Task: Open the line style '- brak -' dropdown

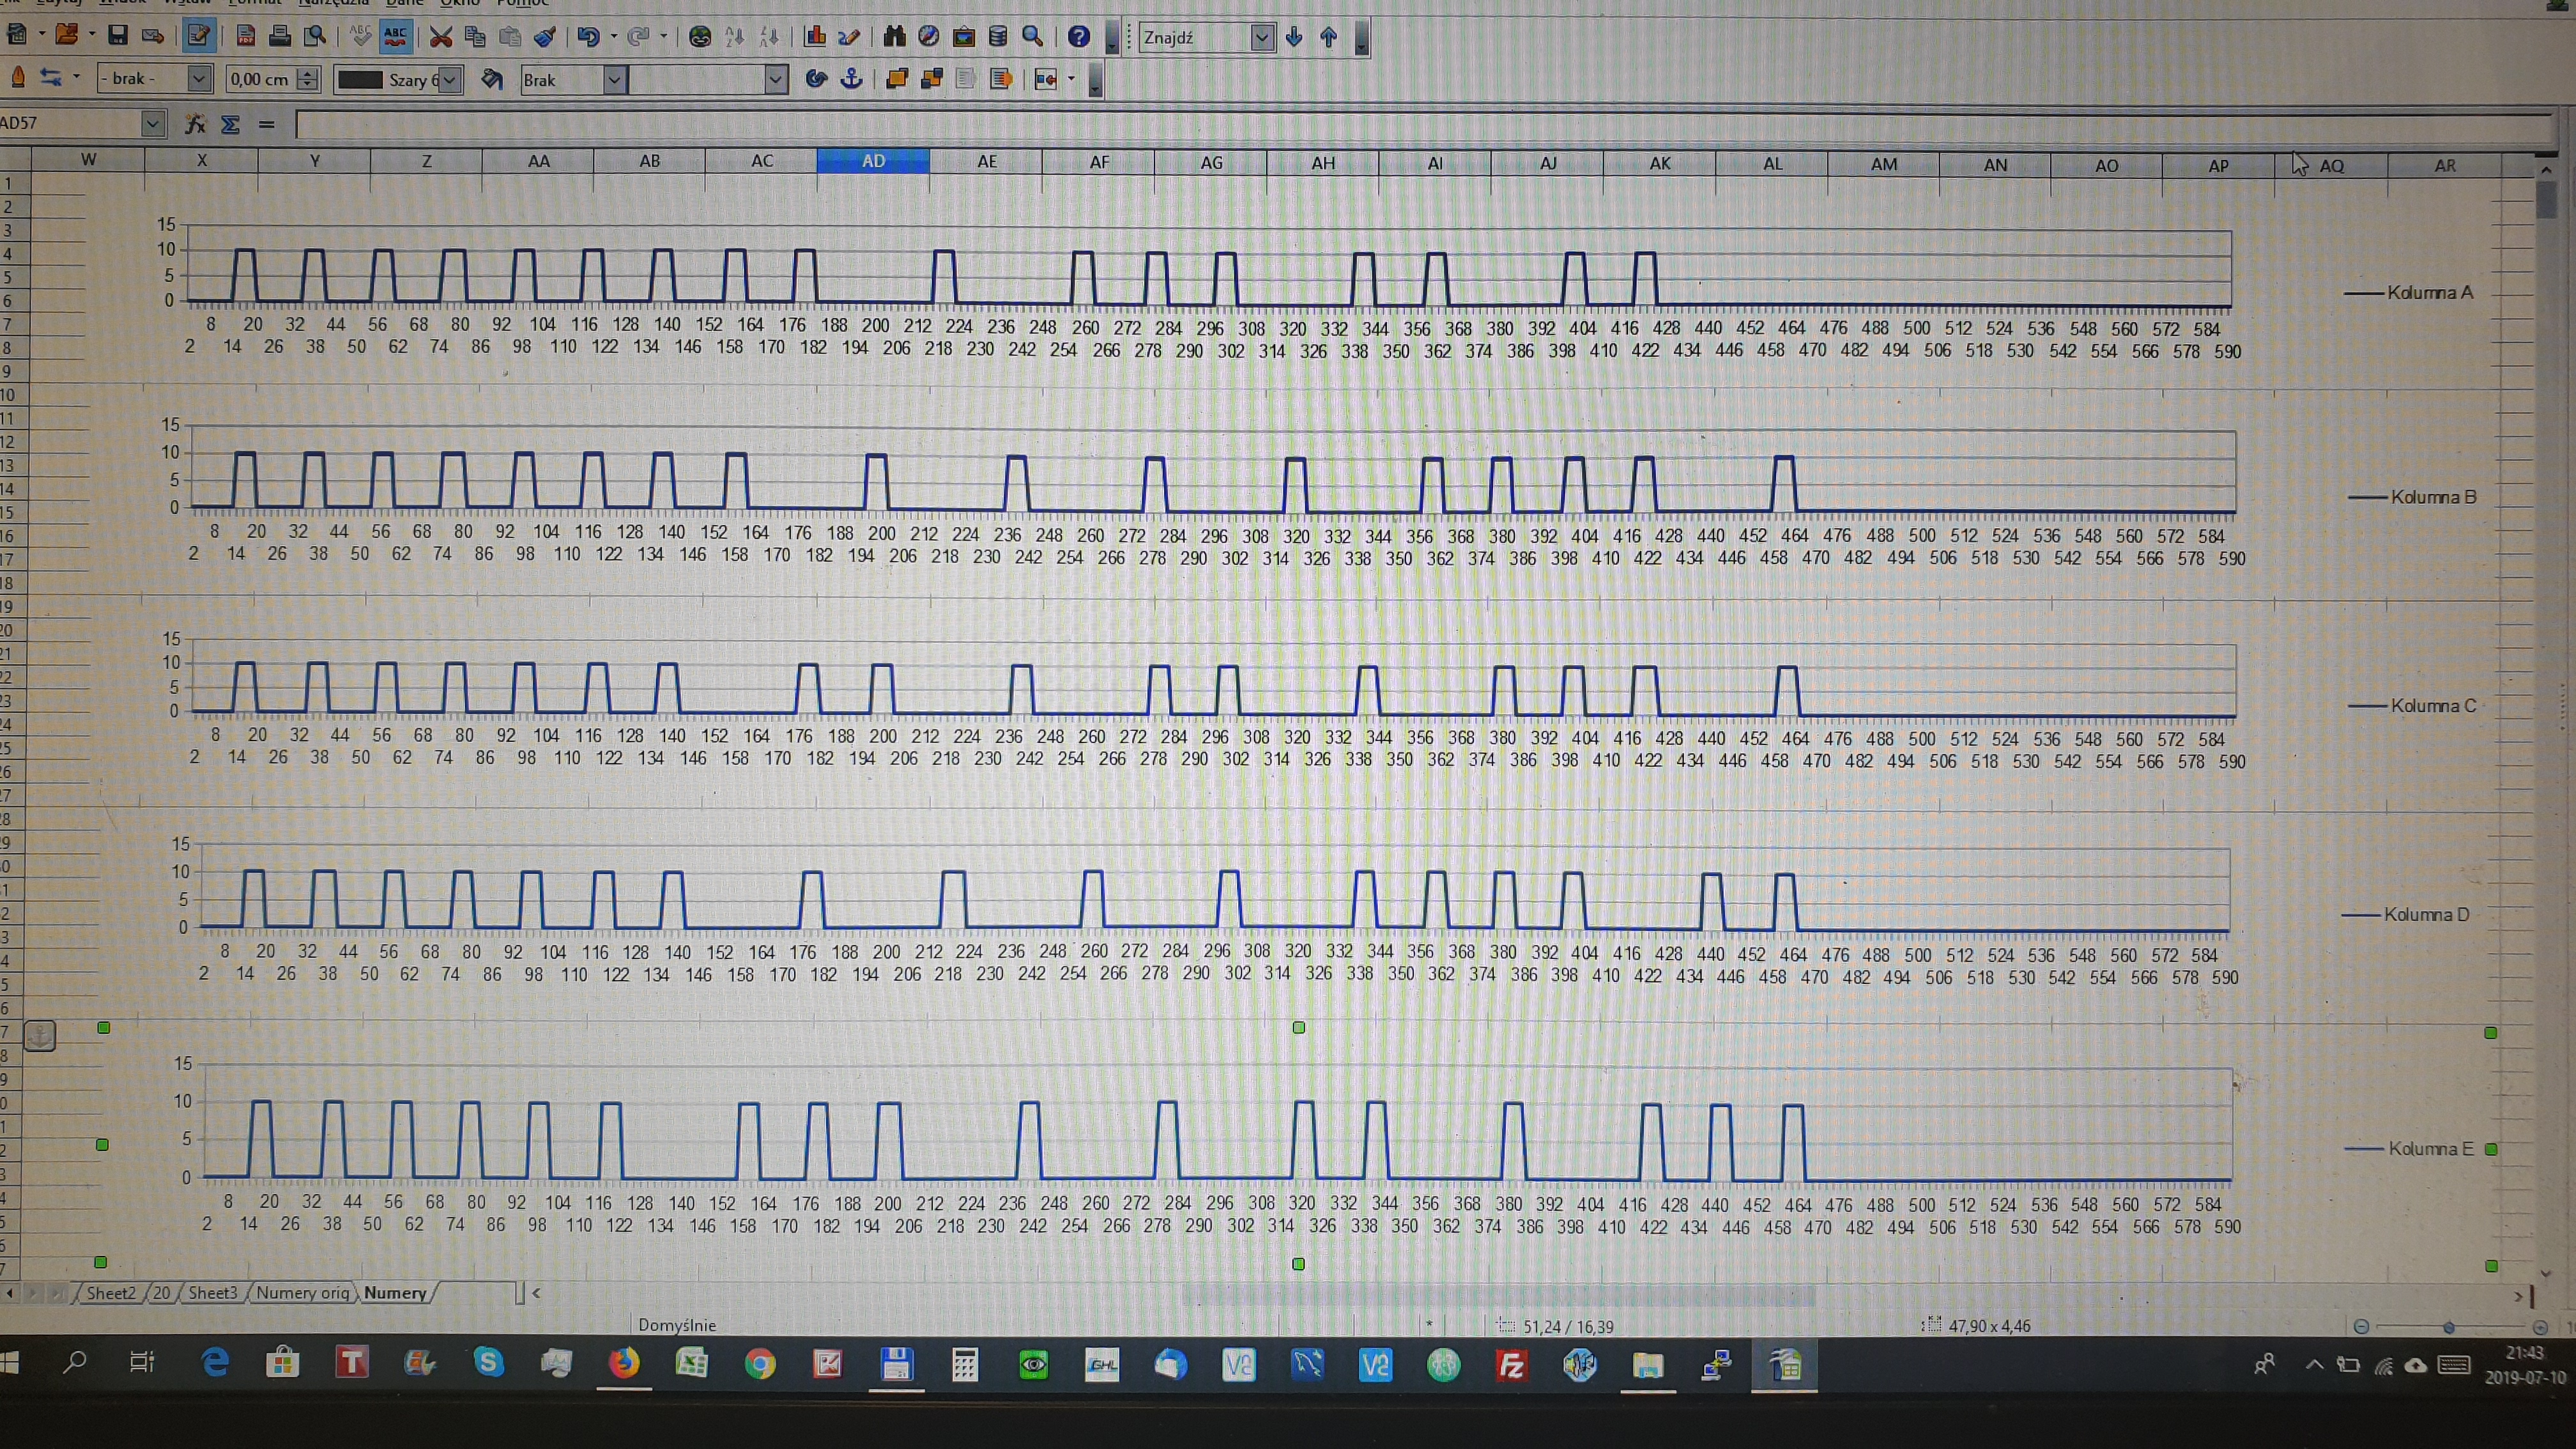Action: point(199,79)
